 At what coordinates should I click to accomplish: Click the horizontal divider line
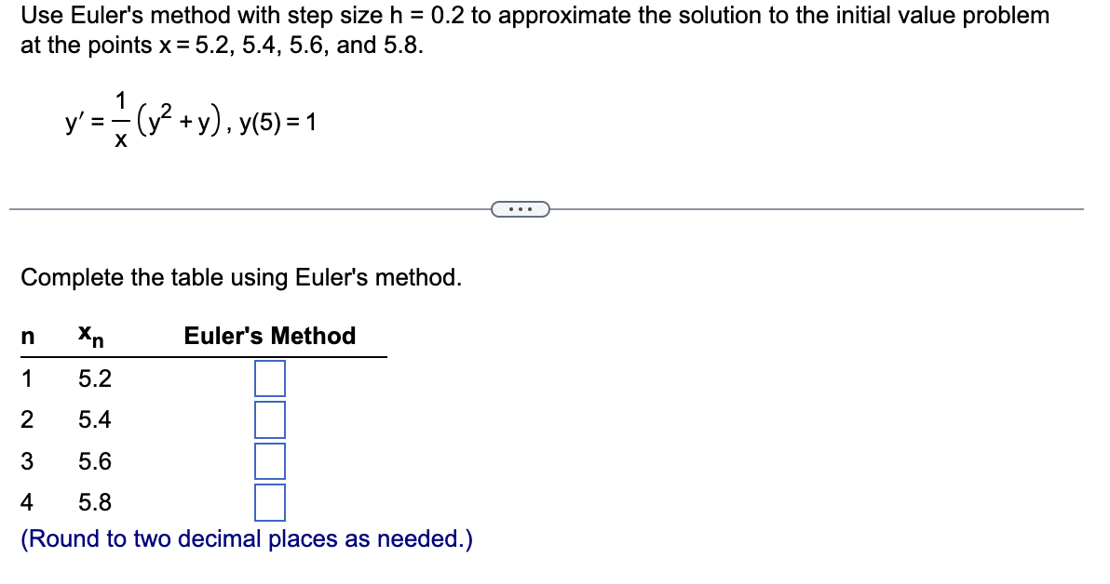coord(233,210)
